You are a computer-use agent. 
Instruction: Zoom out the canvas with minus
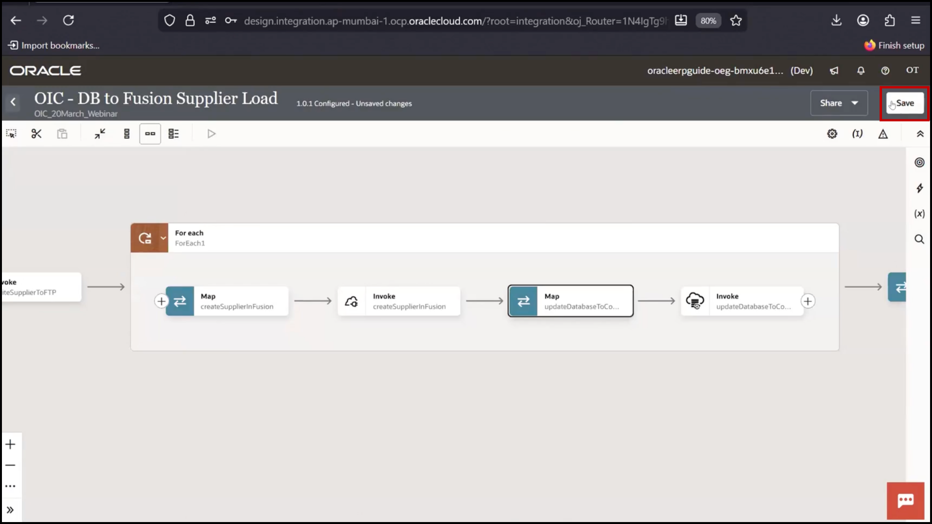tap(10, 465)
